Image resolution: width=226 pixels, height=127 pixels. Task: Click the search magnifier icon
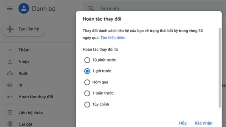(91, 8)
